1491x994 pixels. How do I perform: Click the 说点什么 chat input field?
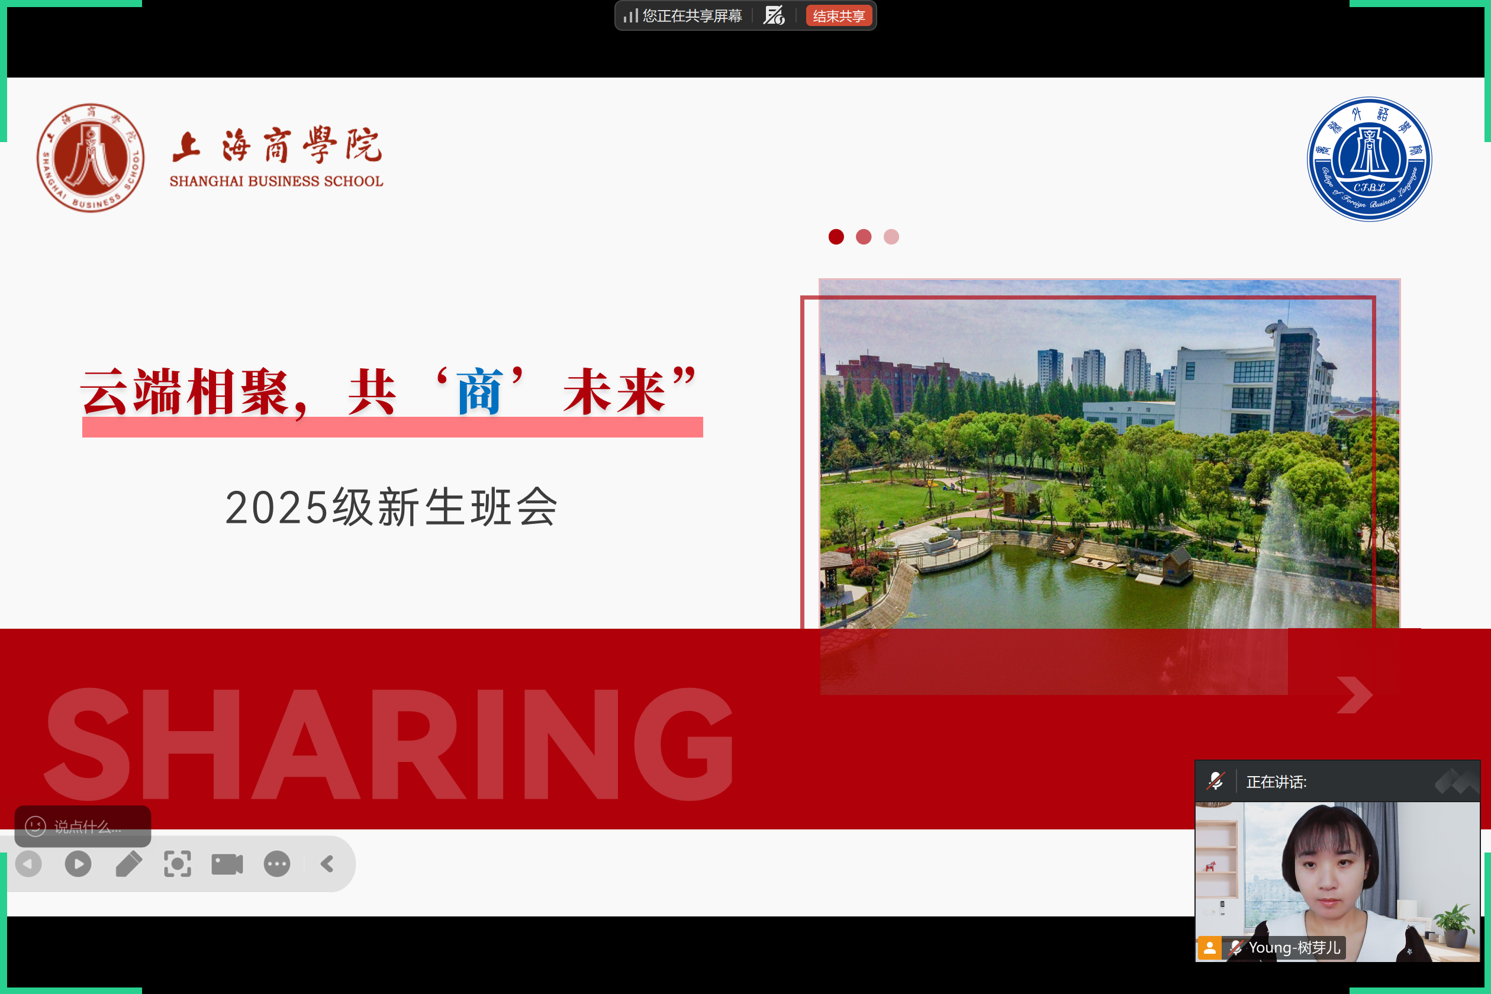click(x=89, y=826)
